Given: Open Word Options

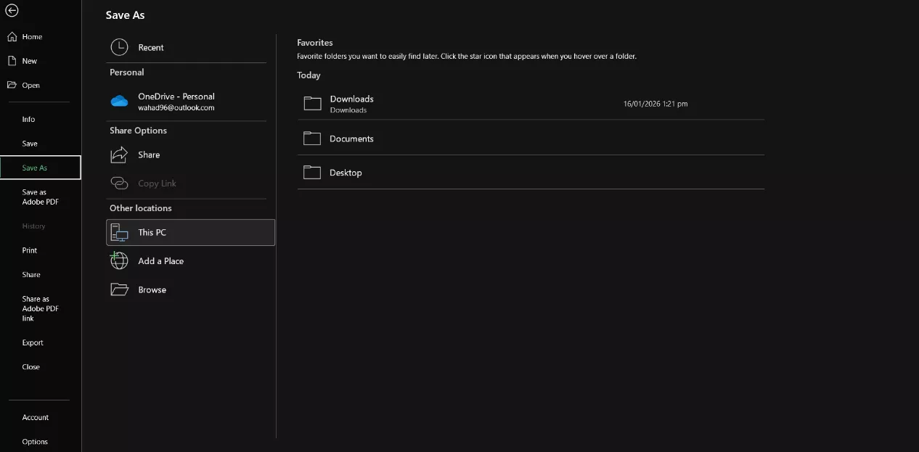Looking at the screenshot, I should 35,441.
